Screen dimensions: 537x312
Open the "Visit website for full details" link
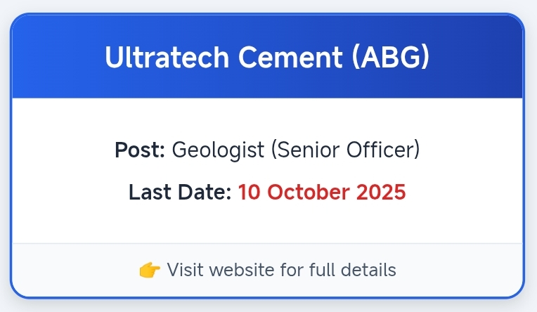point(281,270)
